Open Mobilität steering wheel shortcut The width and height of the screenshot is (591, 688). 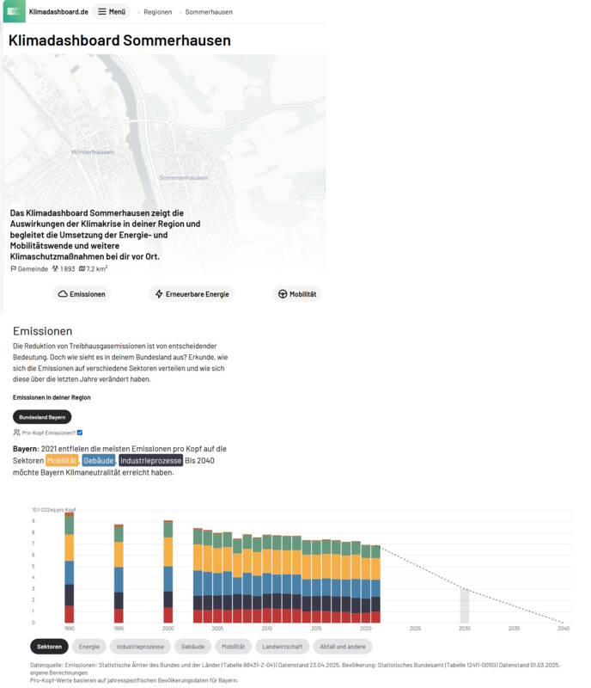296,294
